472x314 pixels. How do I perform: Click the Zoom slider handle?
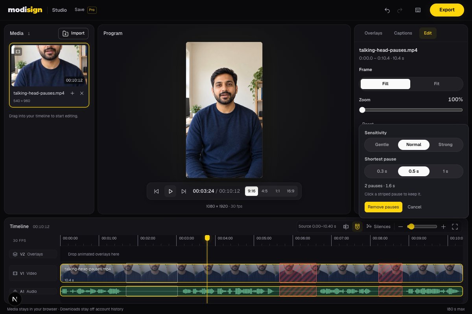point(362,110)
